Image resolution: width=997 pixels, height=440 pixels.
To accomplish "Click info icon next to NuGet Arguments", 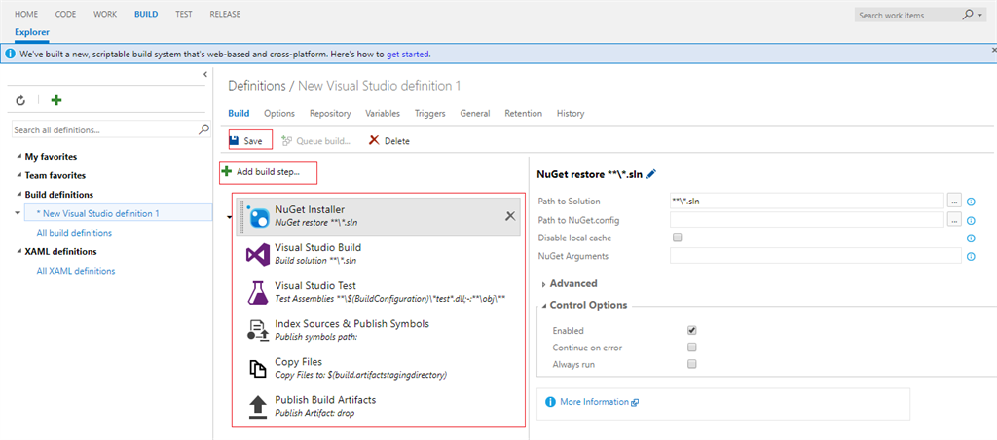I will (x=971, y=256).
